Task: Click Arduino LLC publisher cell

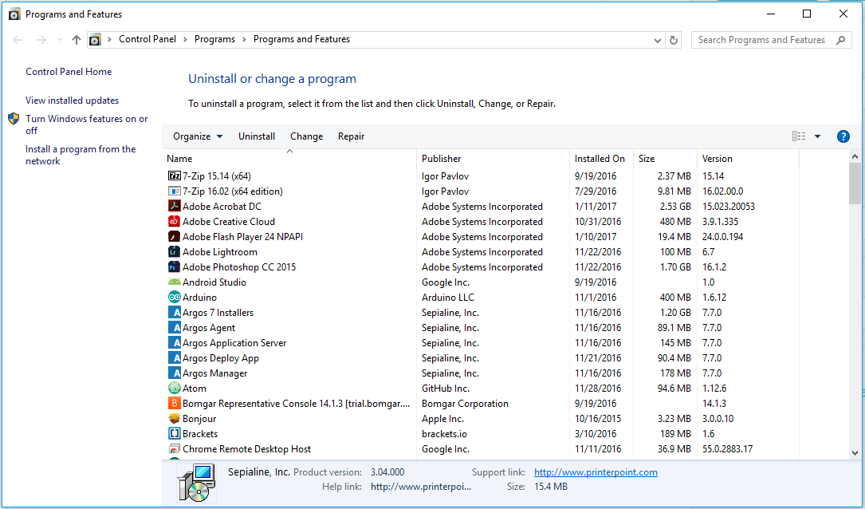Action: click(x=448, y=298)
